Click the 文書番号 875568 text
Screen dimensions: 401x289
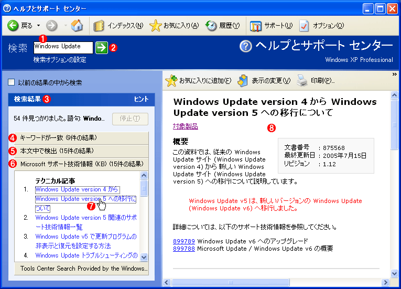pyautogui.click(x=315, y=148)
